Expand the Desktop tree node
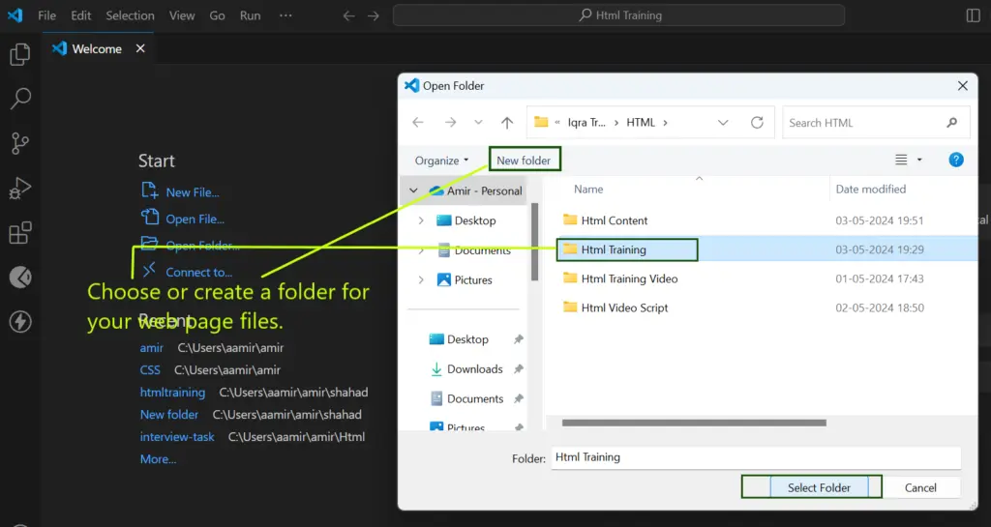991x527 pixels. (x=421, y=220)
